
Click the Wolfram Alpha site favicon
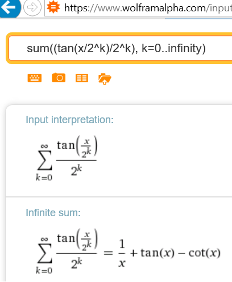(53, 7)
